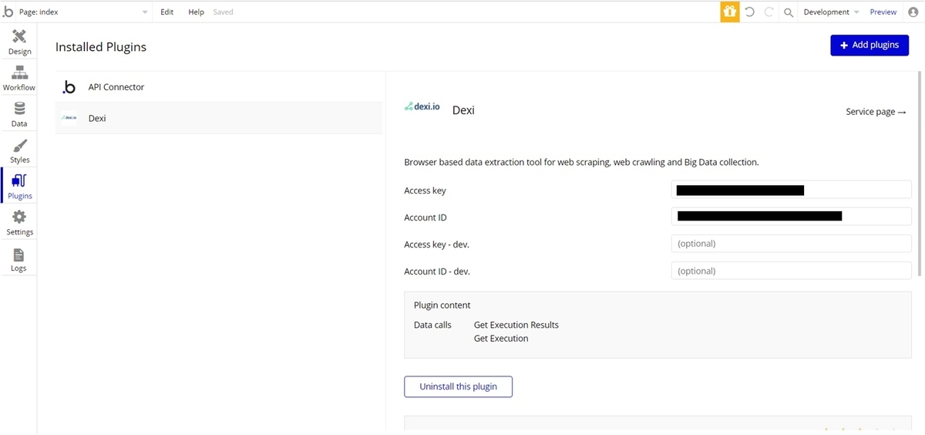Open the Logs tab in sidebar

(19, 258)
